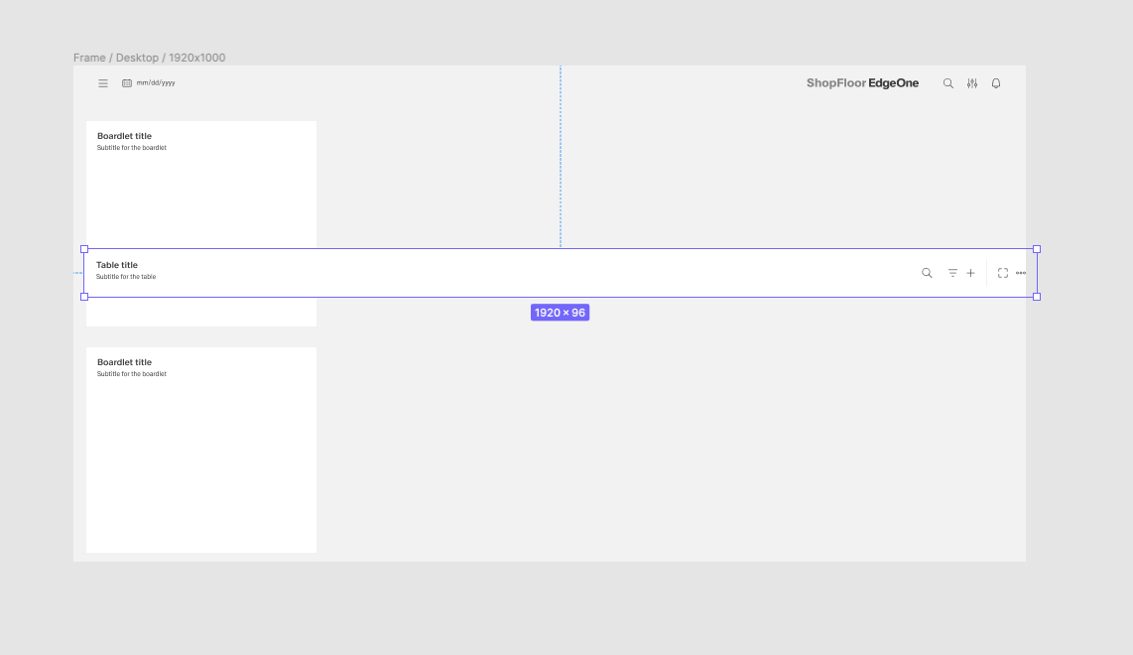This screenshot has height=655, width=1133.
Task: Click the bottom-left selection resize handle
Action: (84, 297)
